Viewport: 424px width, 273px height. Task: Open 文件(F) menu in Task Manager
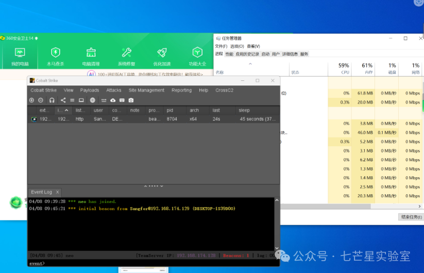(x=221, y=46)
